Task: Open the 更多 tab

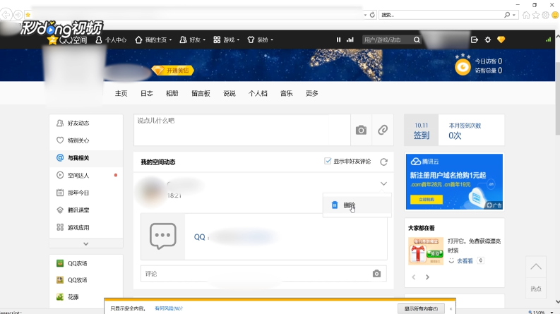Action: click(312, 93)
